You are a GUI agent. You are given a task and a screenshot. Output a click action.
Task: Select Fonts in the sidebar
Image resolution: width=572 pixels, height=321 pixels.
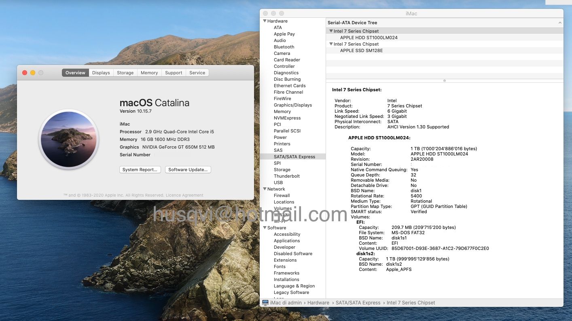pos(280,266)
